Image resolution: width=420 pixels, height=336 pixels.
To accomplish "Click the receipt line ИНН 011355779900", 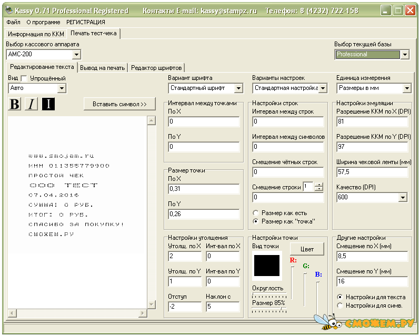I will (x=69, y=166).
